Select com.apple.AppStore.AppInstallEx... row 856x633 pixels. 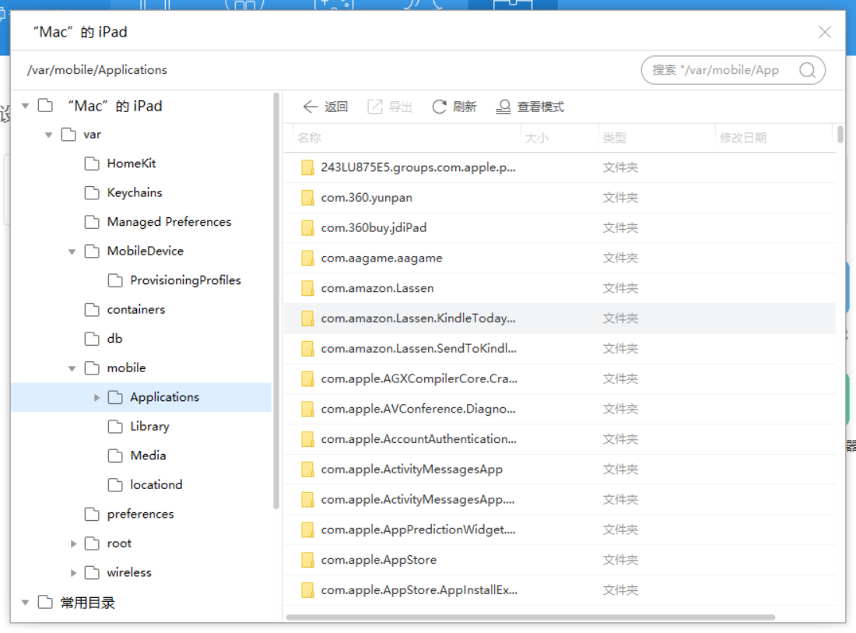560,590
